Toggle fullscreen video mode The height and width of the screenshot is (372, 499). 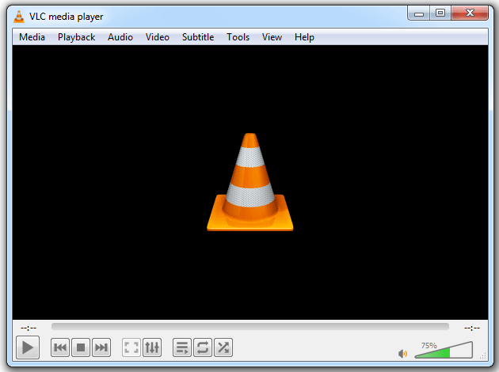[131, 347]
